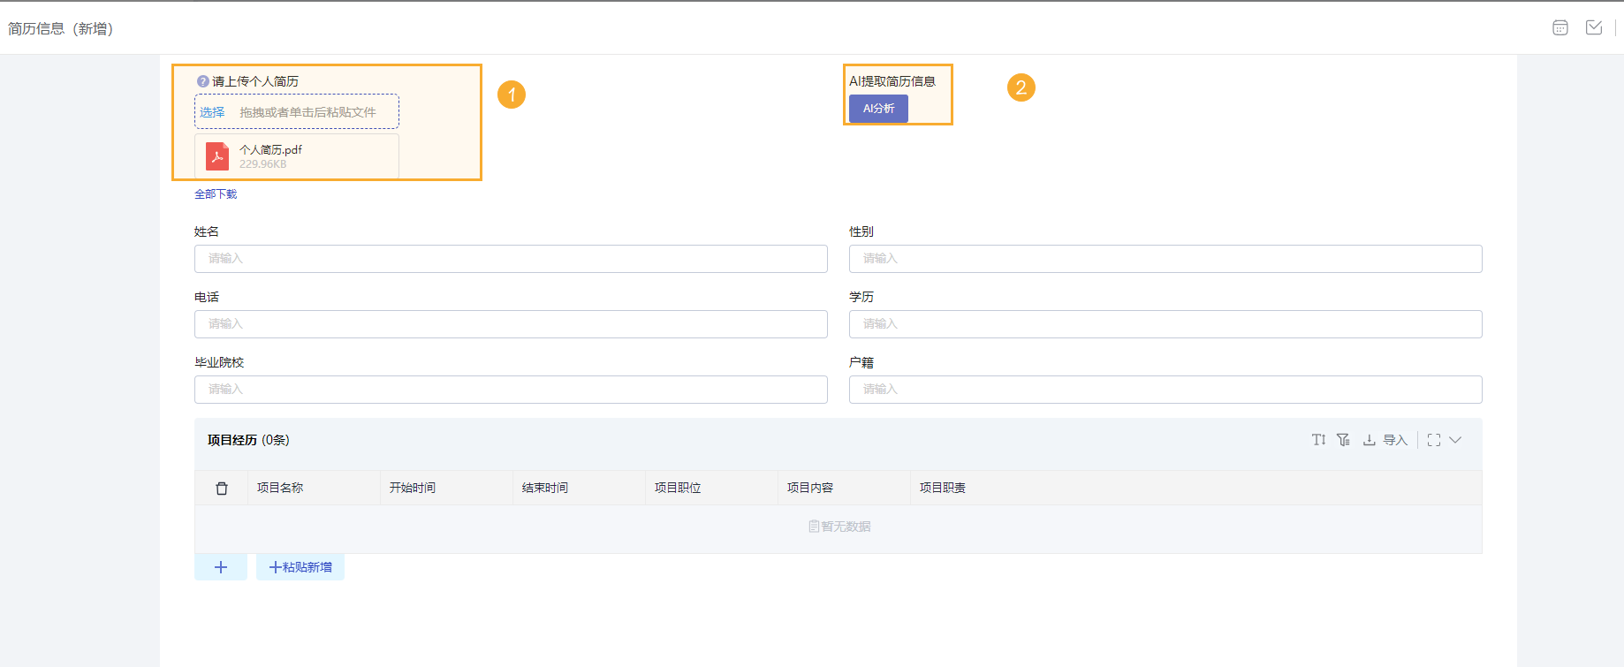Click the trash delete icon in table header
This screenshot has height=667, width=1624.
222,489
